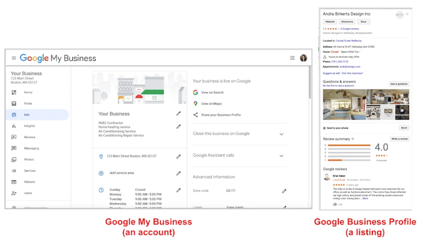Screen dimensions: 426x245
Task: Click Write a review button
Action: click(x=400, y=139)
